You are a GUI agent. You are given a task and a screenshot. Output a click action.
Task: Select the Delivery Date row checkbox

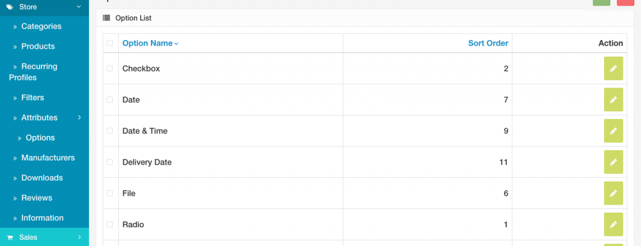pyautogui.click(x=110, y=162)
